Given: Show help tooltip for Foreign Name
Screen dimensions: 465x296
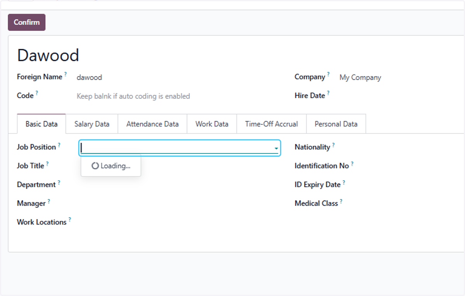Looking at the screenshot, I should click(x=65, y=74).
